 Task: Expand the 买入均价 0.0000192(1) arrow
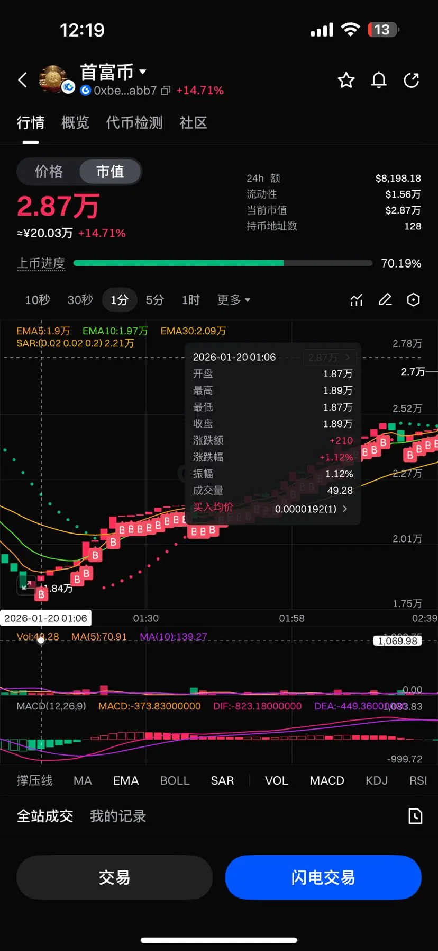[x=345, y=509]
